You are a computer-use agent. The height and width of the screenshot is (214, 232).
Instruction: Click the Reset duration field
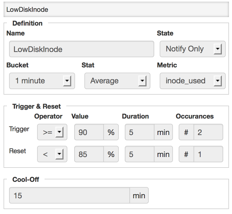(139, 154)
